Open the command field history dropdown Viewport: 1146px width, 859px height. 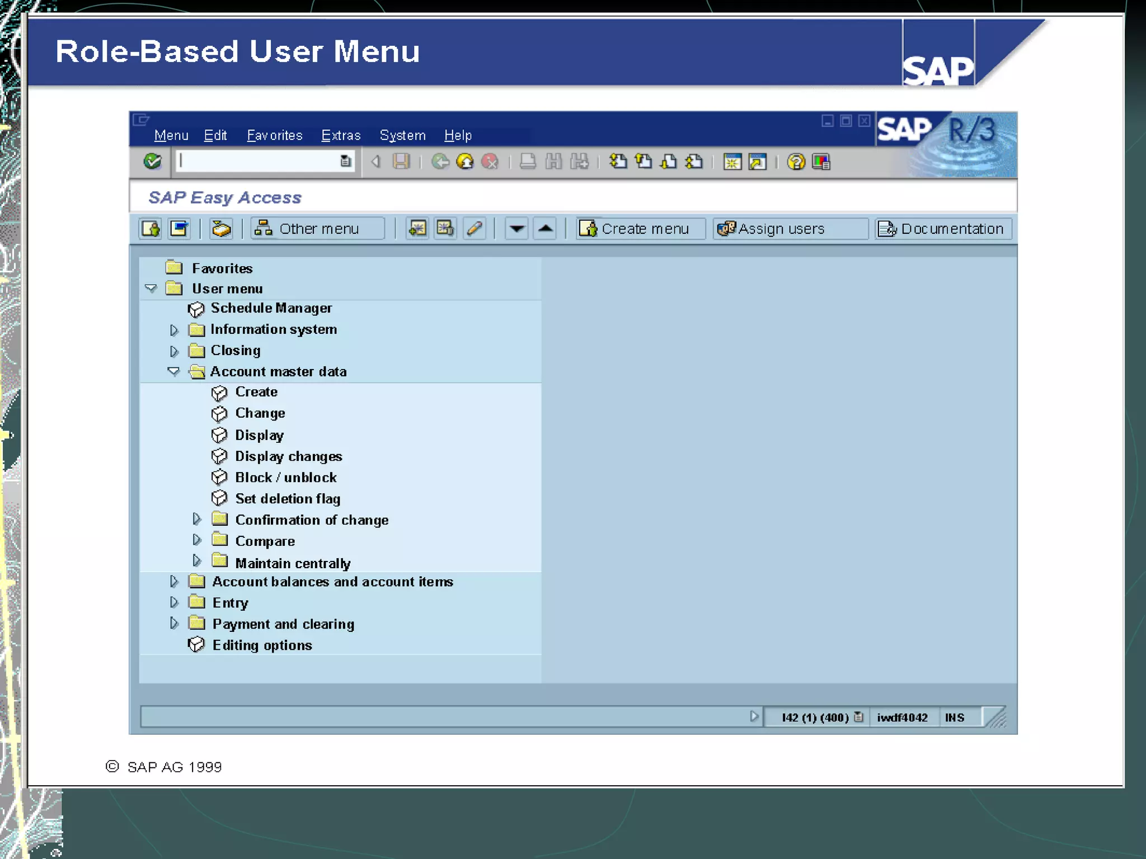pyautogui.click(x=345, y=162)
